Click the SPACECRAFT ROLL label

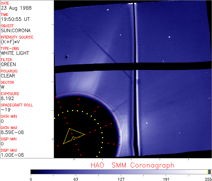click(x=17, y=105)
